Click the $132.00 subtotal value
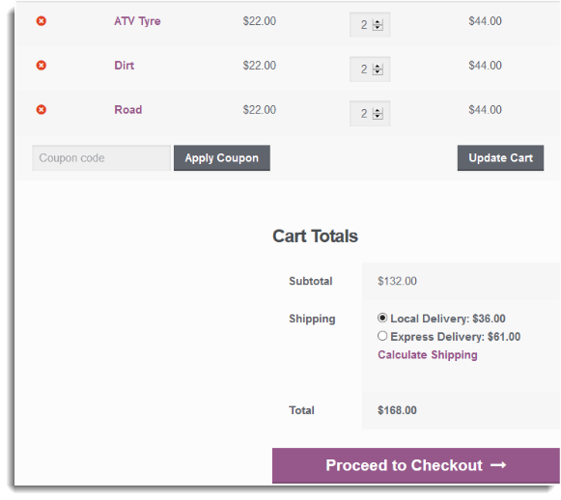The image size is (561, 500). [x=397, y=281]
